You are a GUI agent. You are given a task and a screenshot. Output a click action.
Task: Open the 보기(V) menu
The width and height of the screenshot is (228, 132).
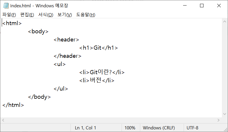[65, 15]
